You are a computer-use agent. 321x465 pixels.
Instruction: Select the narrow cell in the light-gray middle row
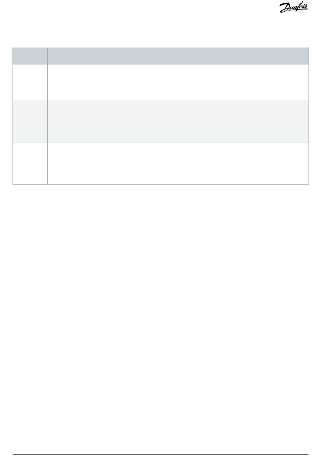pyautogui.click(x=30, y=121)
